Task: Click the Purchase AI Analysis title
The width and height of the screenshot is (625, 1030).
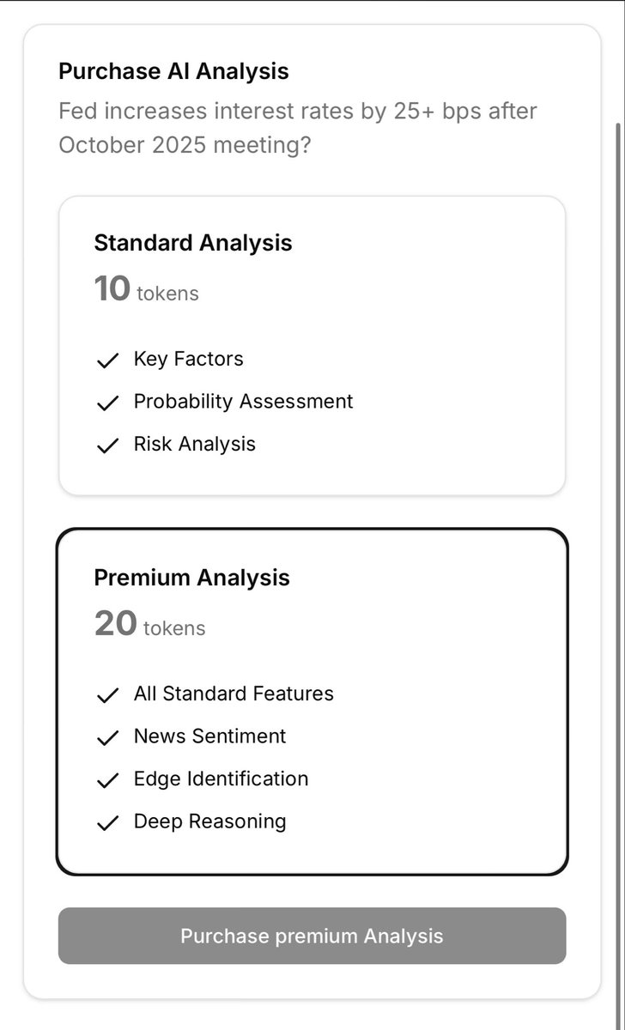Action: click(x=173, y=71)
